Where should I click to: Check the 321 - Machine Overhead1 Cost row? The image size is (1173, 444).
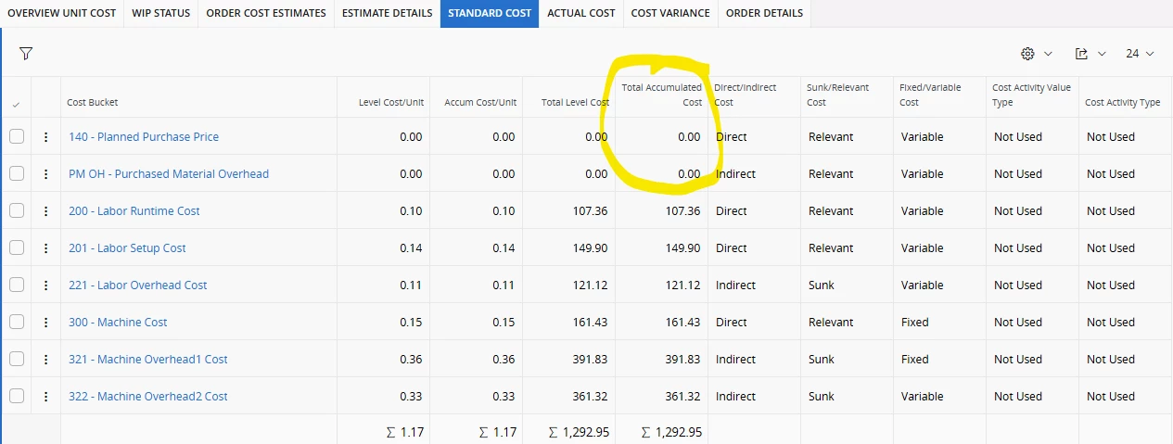17,359
